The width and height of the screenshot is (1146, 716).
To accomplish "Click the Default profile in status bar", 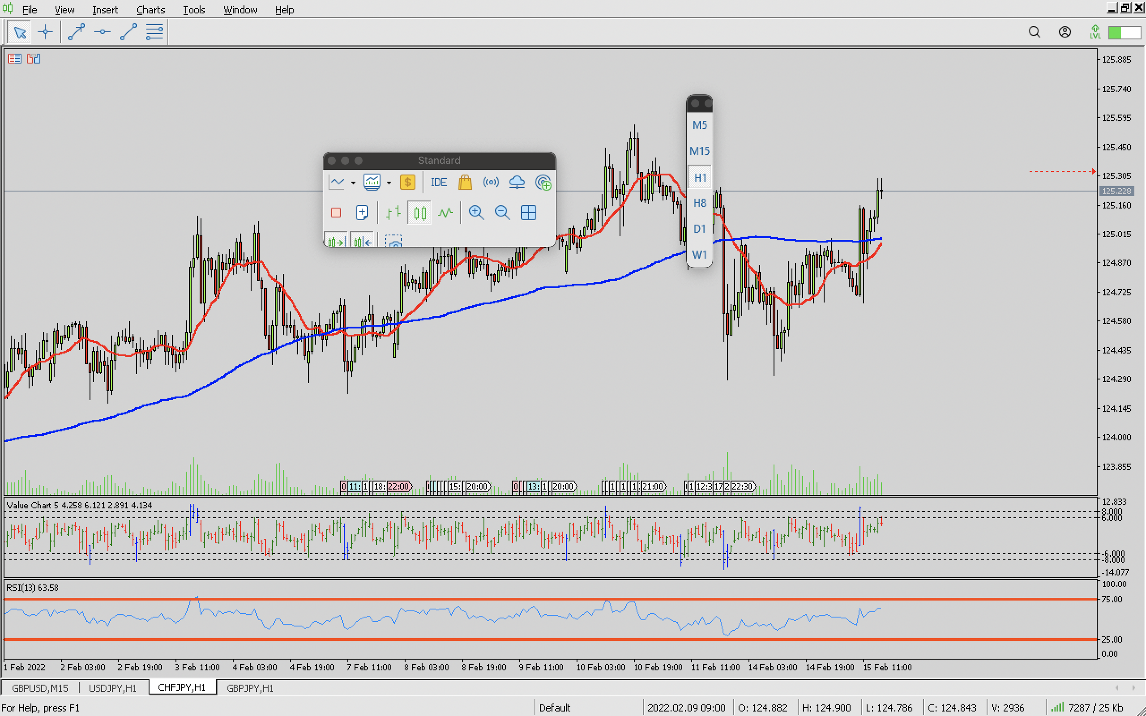I will [555, 707].
